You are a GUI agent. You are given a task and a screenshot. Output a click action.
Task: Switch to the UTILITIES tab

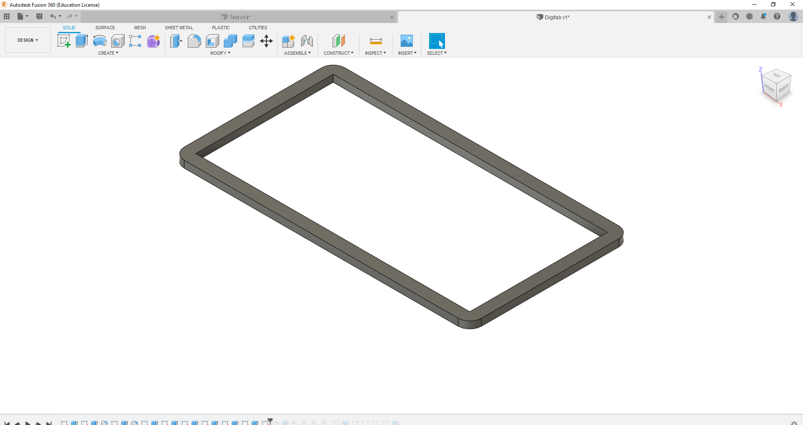(x=258, y=28)
